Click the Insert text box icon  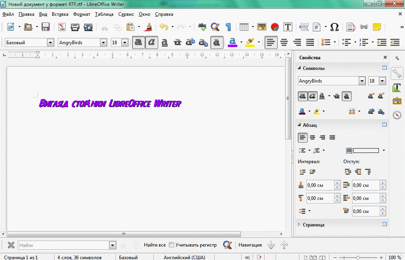(288, 27)
